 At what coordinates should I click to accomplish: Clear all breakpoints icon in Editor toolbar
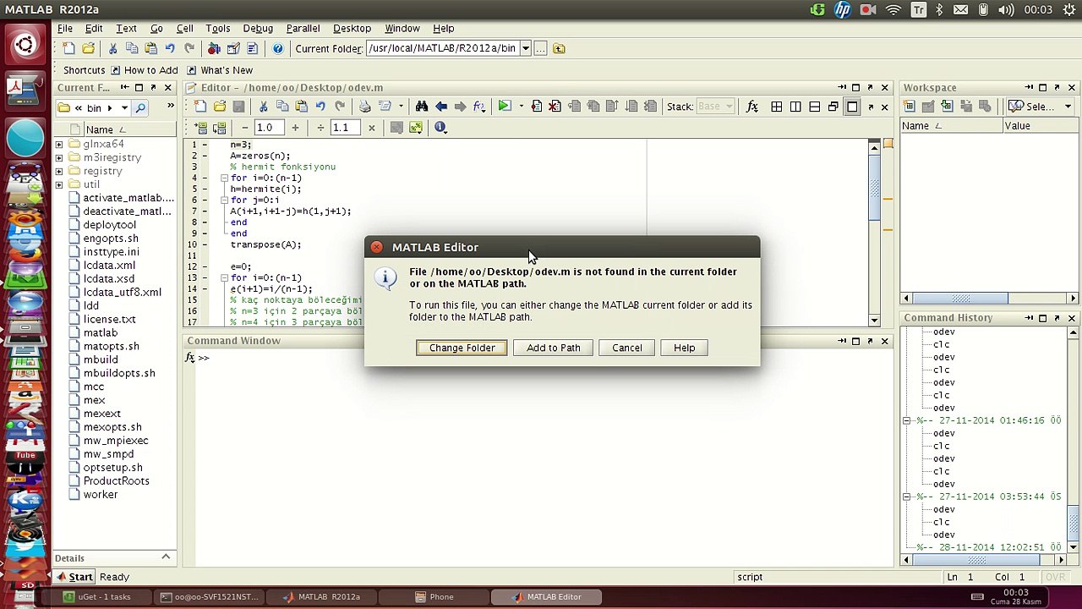555,107
